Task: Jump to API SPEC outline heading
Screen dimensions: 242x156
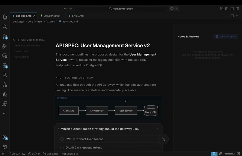Action: pyautogui.click(x=29, y=40)
